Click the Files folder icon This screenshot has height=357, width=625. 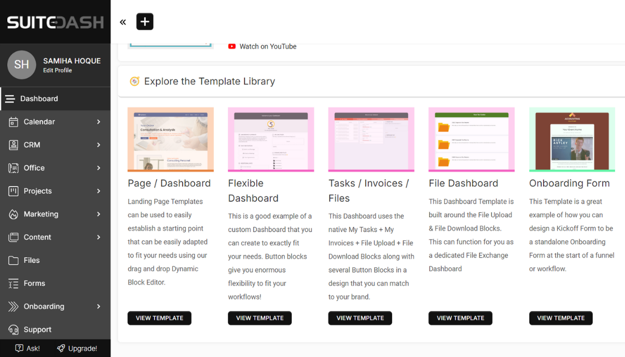click(14, 261)
